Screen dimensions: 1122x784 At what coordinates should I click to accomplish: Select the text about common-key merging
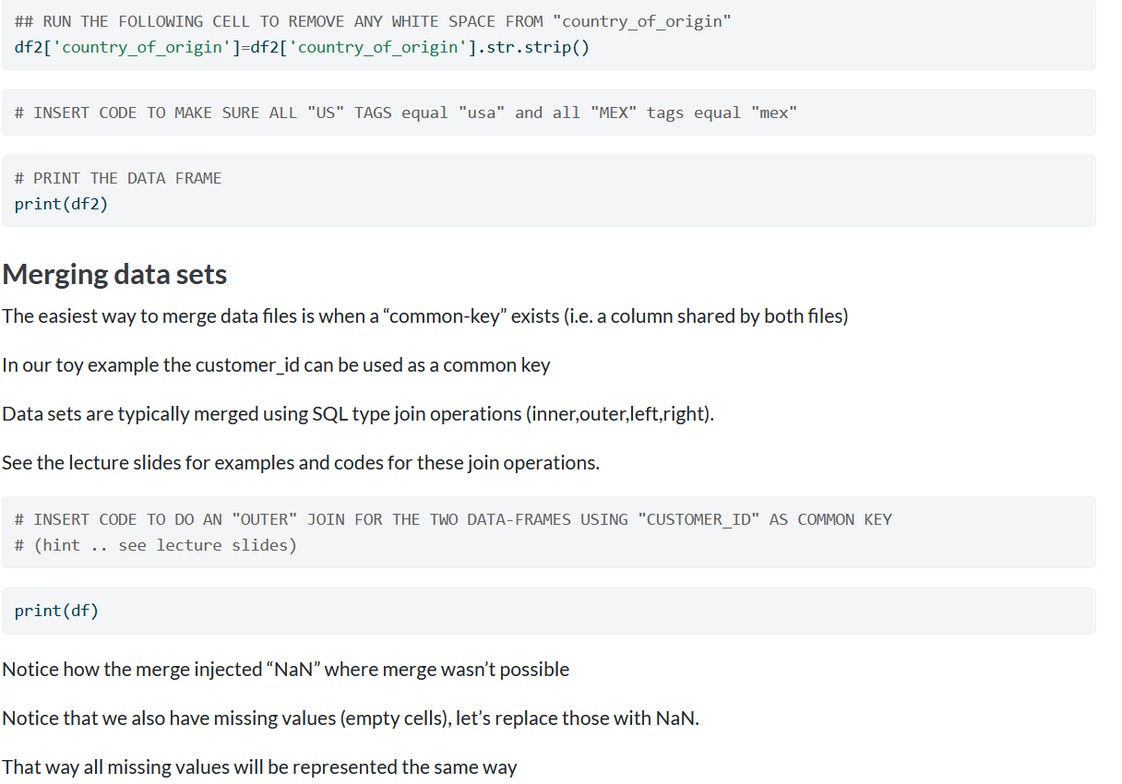(x=424, y=315)
